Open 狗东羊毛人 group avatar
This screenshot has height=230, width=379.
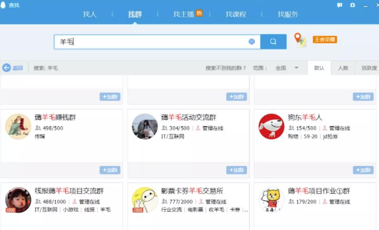pyautogui.click(x=271, y=127)
